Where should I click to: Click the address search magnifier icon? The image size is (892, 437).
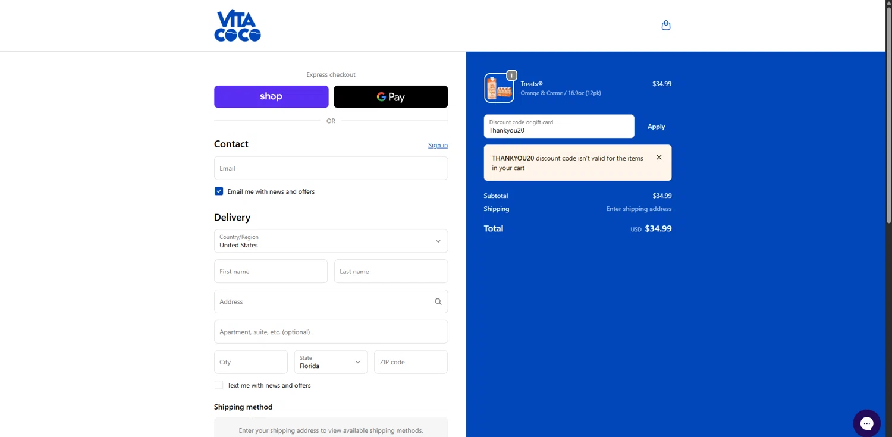pos(438,301)
